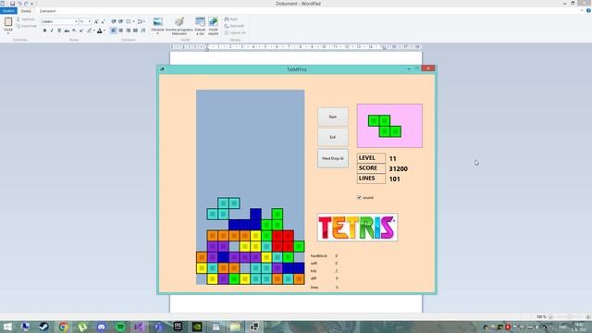The height and width of the screenshot is (333, 592).
Task: Open Discord from the taskbar
Action: coord(101,327)
